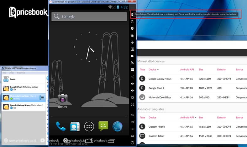Click the 1536 x 2048 size cell
Image resolution: width=247 pixels, height=147 pixels.
[205, 136]
